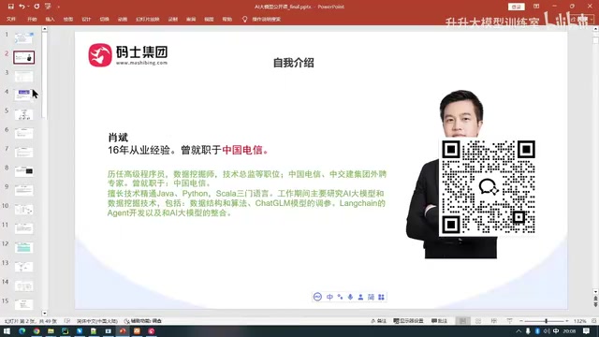Redo or repeat the last action
Viewport: 599px width, 337px height.
click(x=37, y=7)
